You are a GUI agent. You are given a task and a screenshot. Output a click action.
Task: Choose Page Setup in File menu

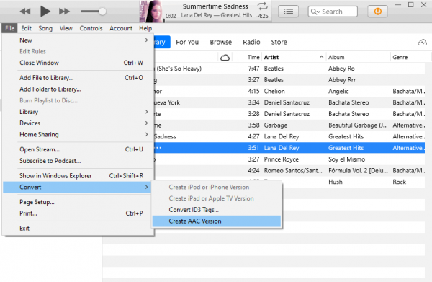click(x=78, y=202)
